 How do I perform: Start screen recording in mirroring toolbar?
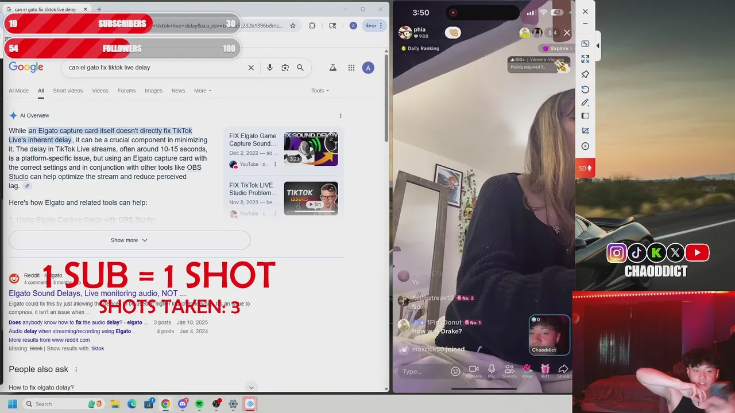pos(585,146)
